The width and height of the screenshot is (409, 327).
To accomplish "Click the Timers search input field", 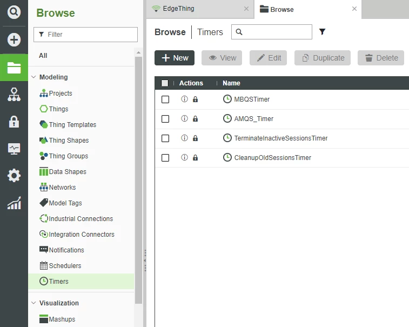I will point(272,32).
